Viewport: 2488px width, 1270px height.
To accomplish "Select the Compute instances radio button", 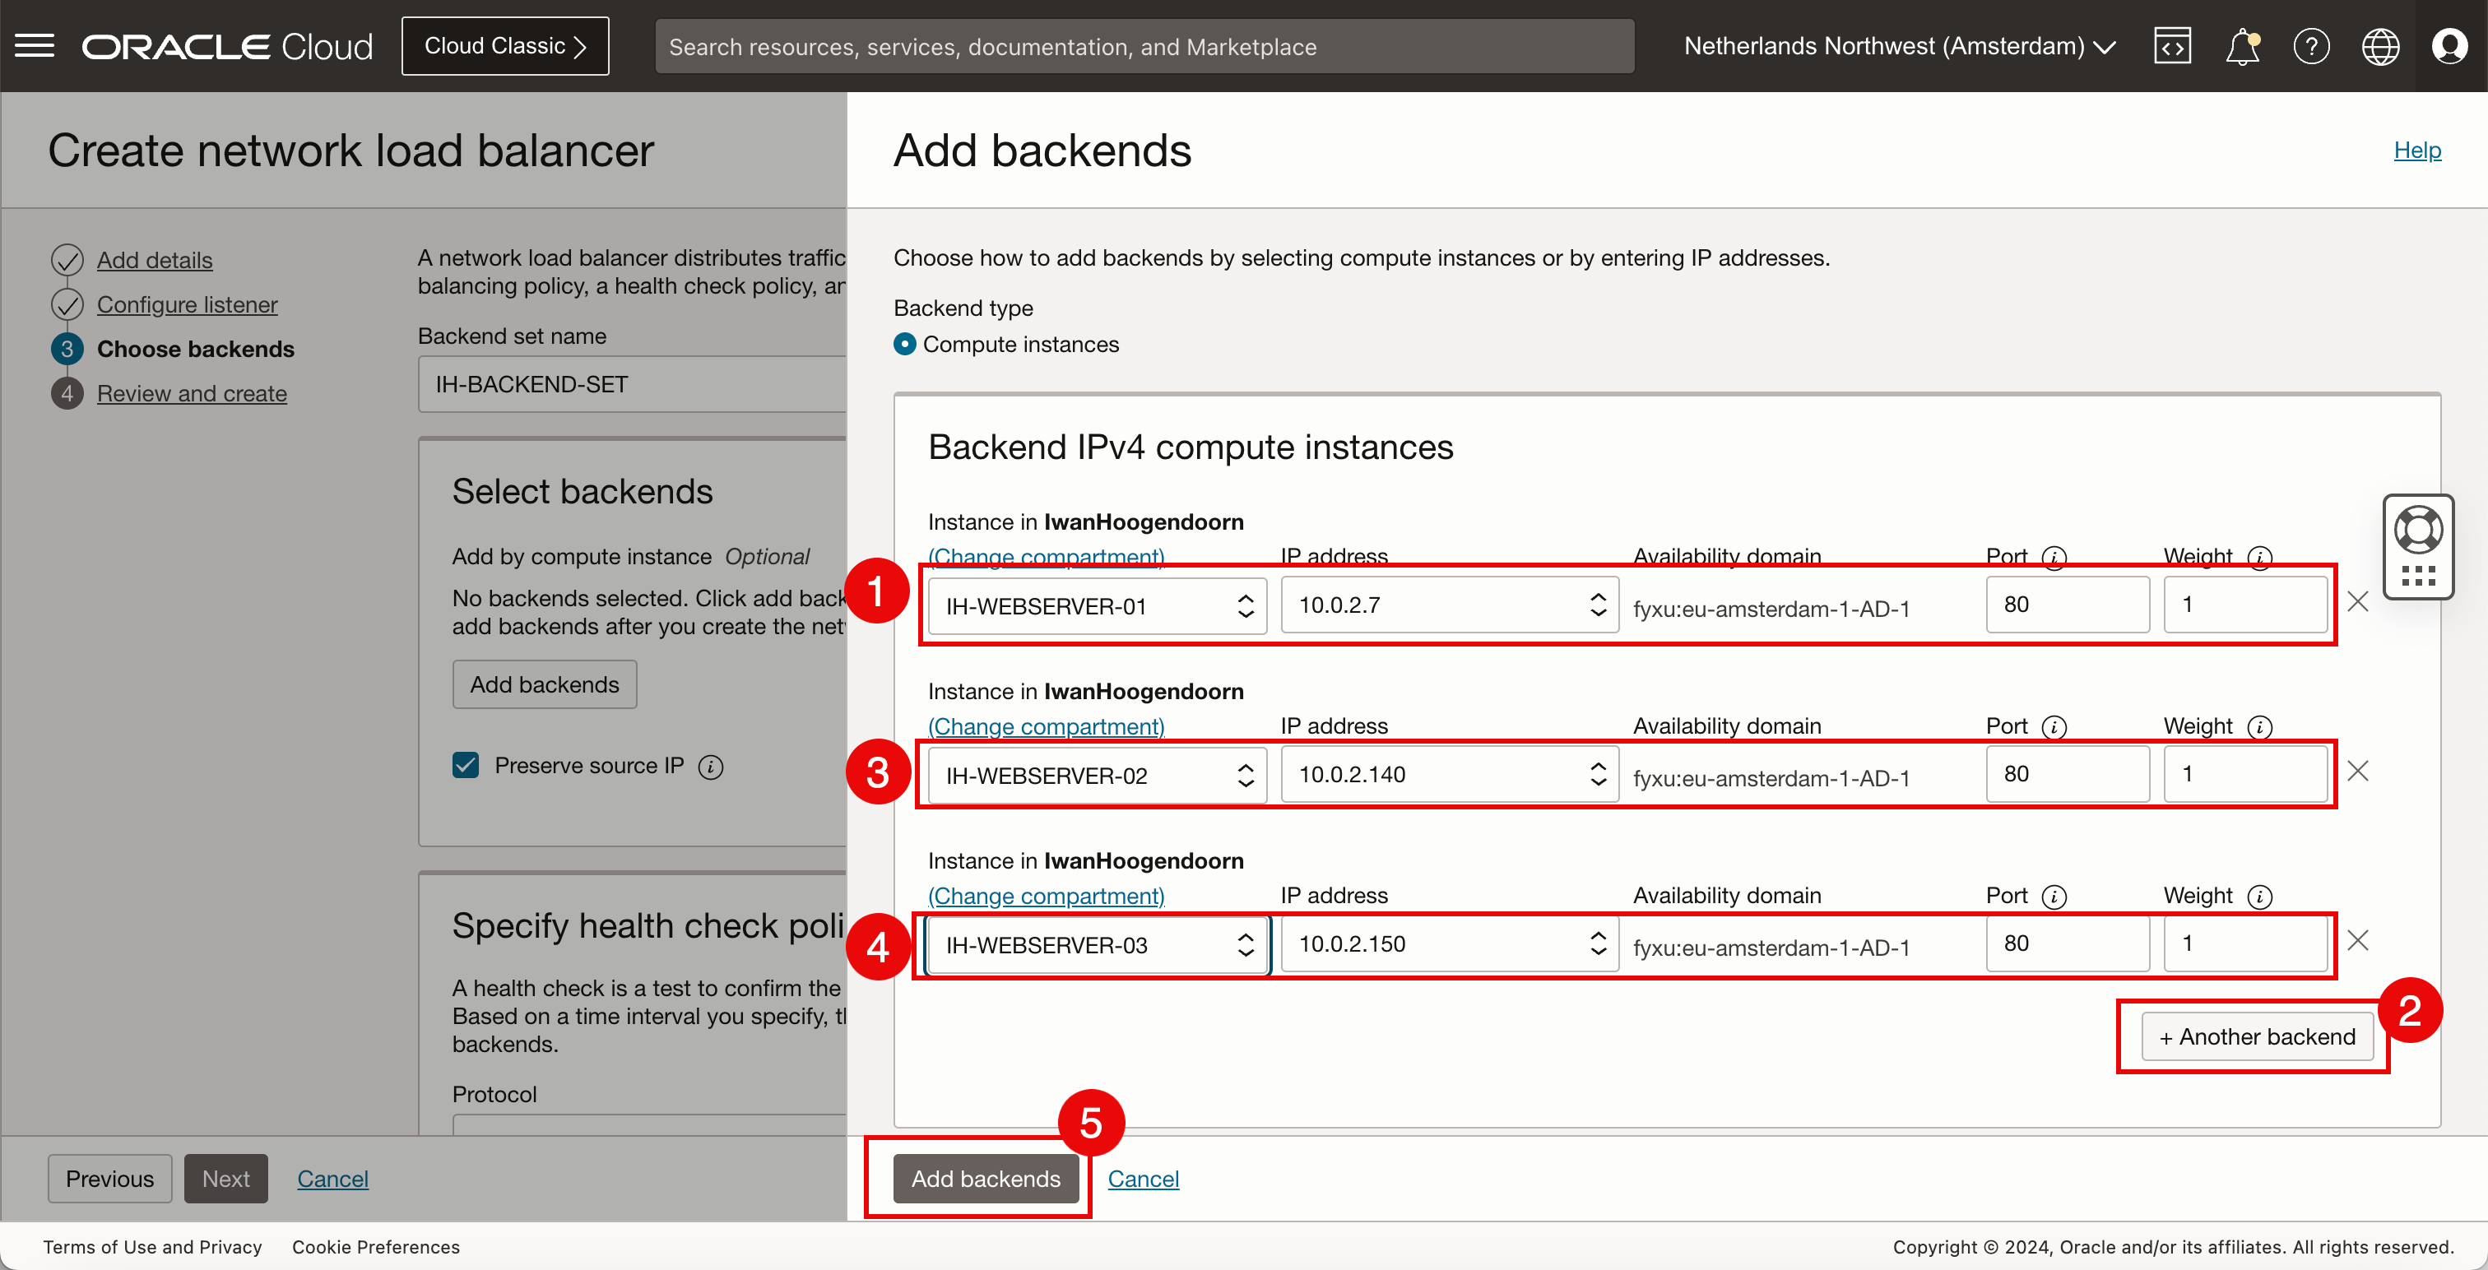I will point(905,345).
